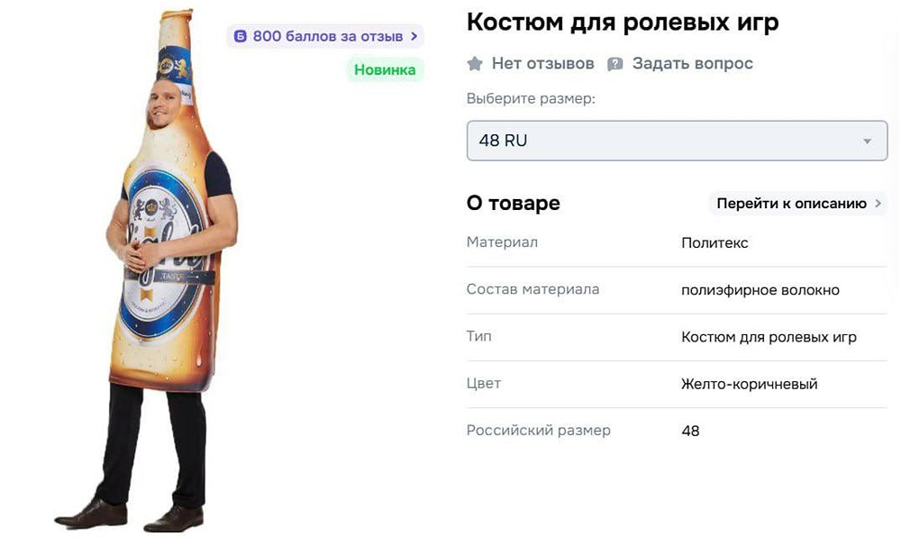The height and width of the screenshot is (546, 901).
Task: Select the Политекс material value
Action: click(714, 243)
